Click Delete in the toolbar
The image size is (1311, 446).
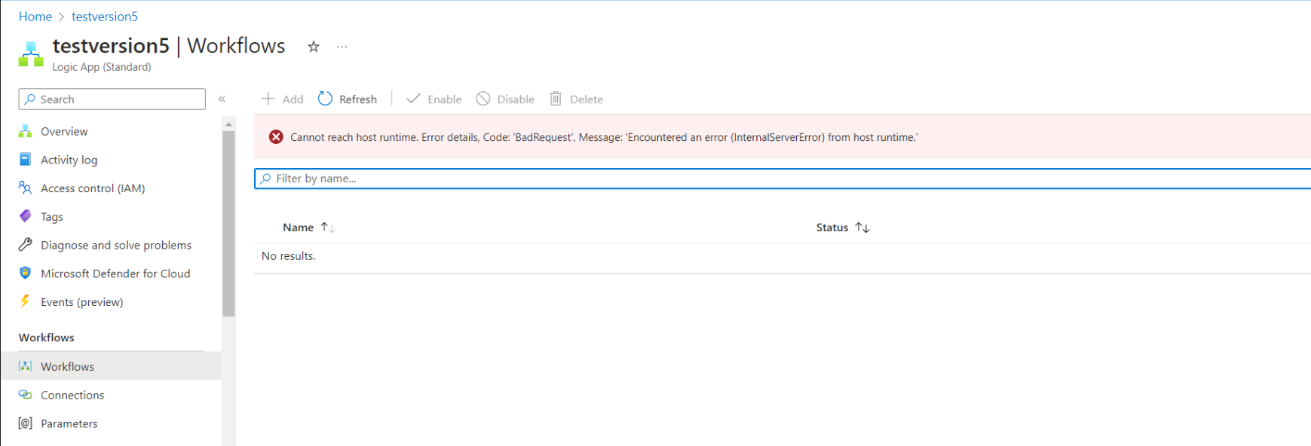point(576,99)
